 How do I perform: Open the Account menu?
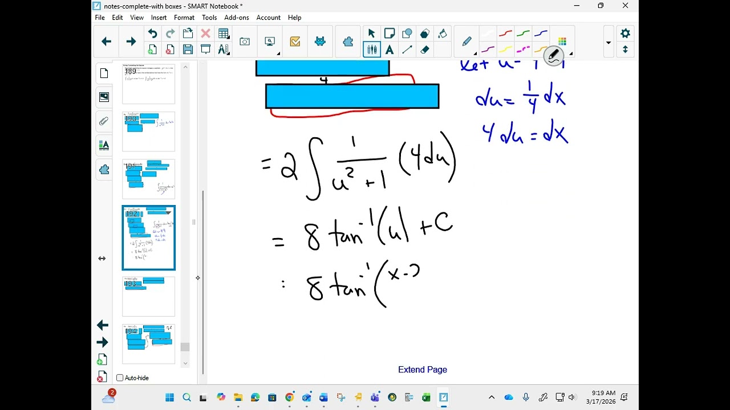point(268,18)
